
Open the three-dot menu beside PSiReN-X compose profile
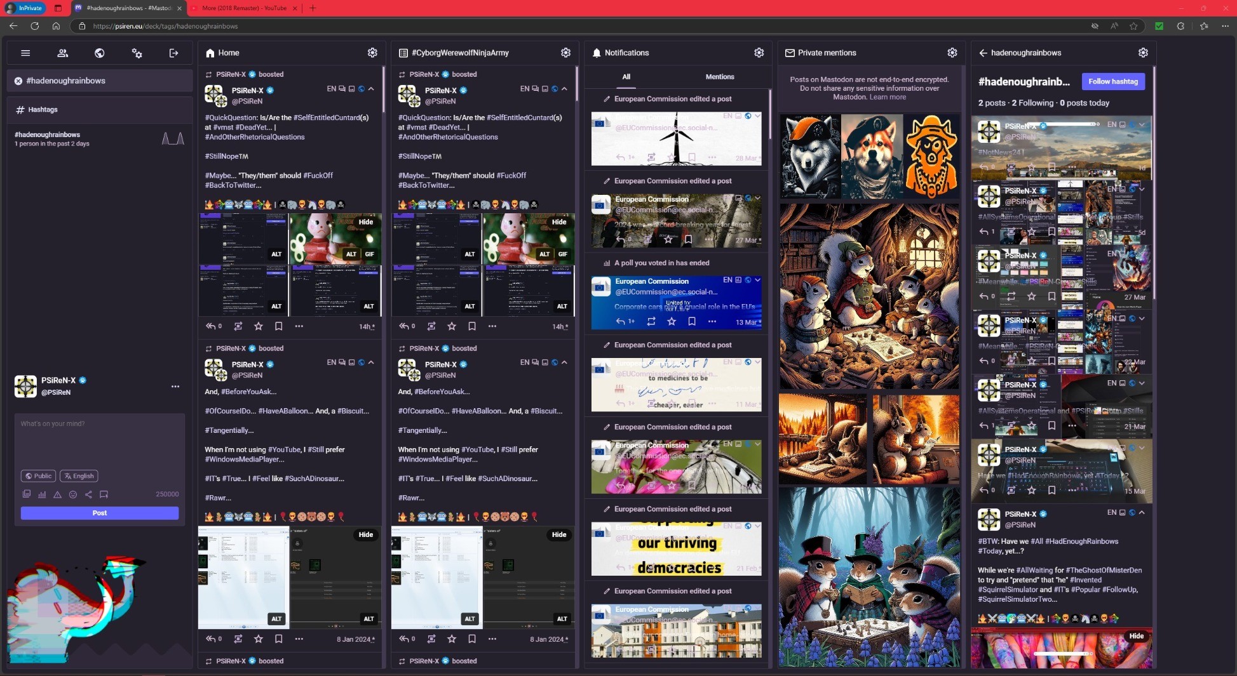175,386
